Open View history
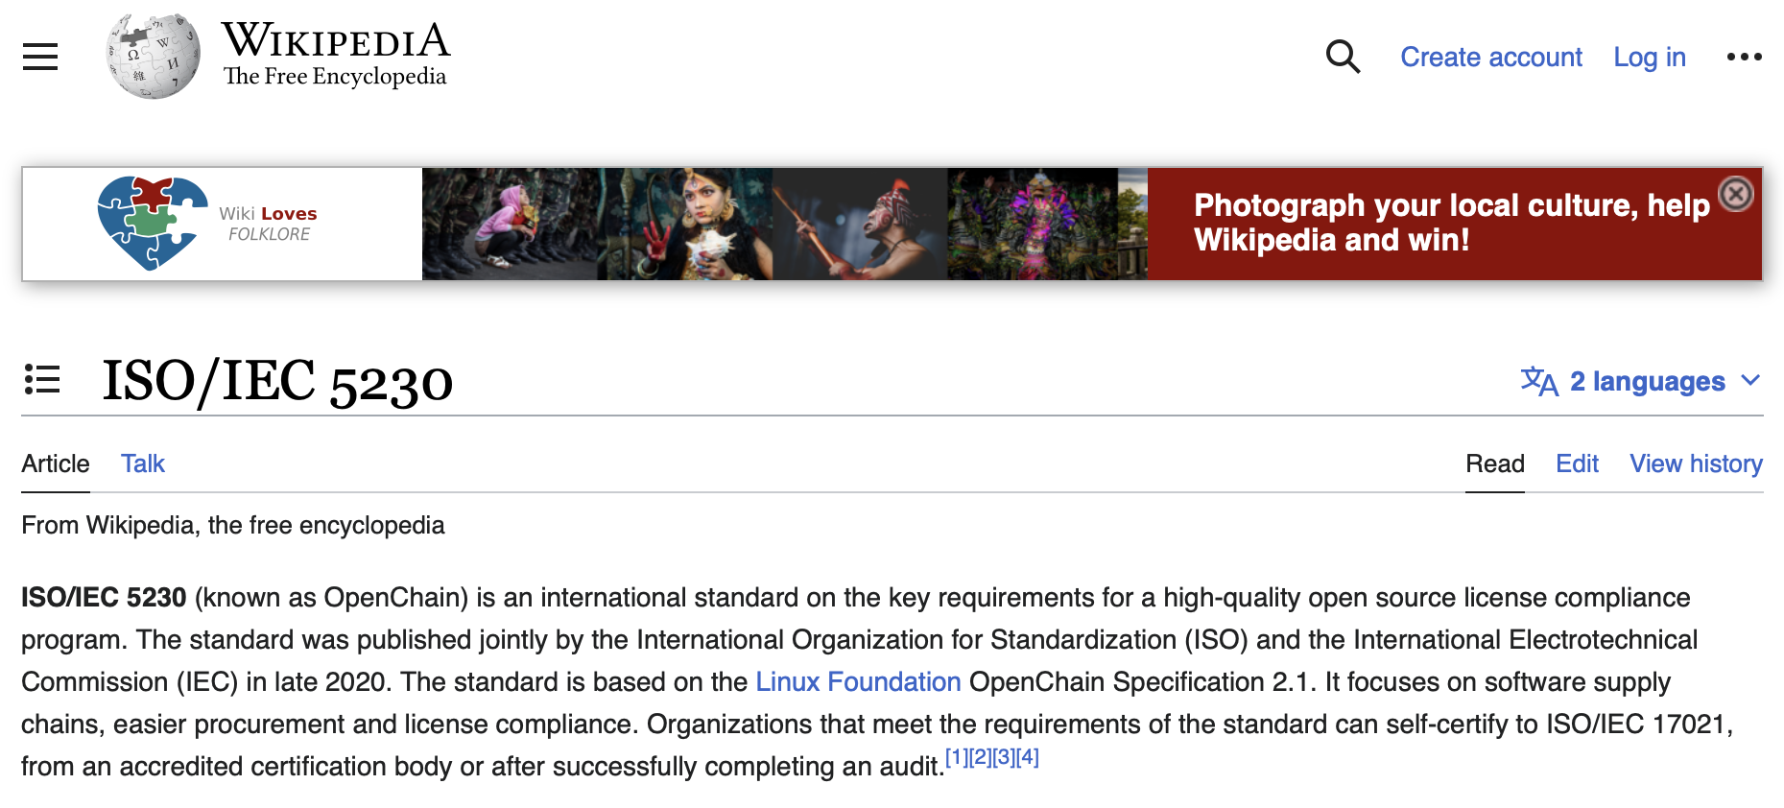Screen dimensions: 1784x808 pos(1696,463)
